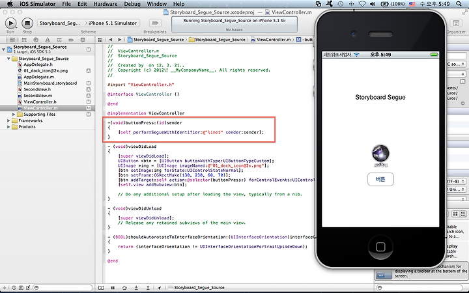Choose the iPhone 5.1 Simulator destination

[113, 23]
